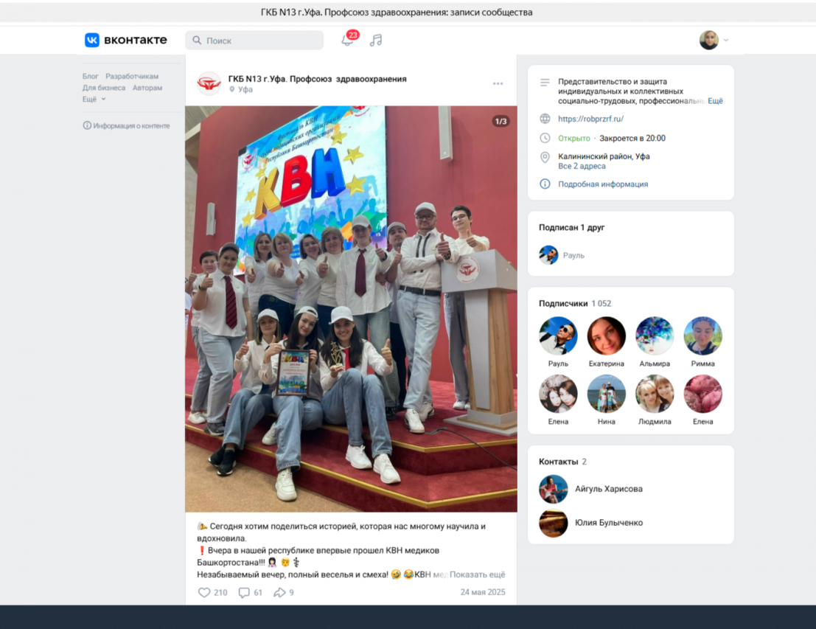The image size is (816, 629).
Task: Open subscriber Римма's avatar
Action: (702, 336)
